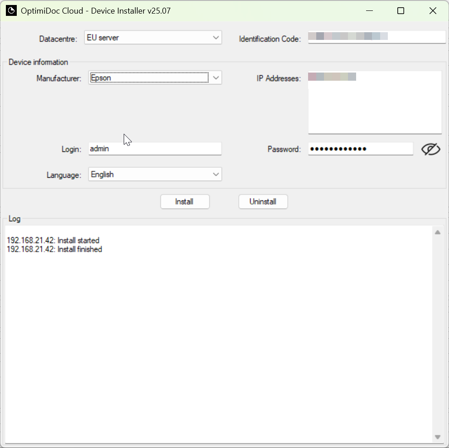Open the Datacentre dropdown showing EU server
This screenshot has height=448, width=449.
coord(153,38)
